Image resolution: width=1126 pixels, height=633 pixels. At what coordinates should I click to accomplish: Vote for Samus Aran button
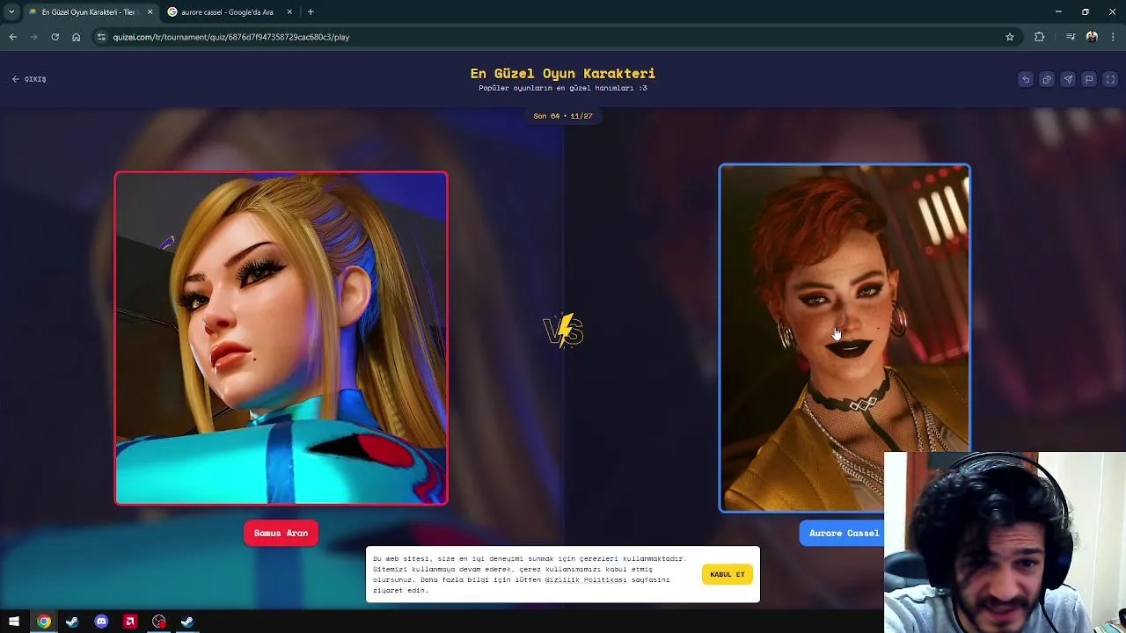(281, 533)
